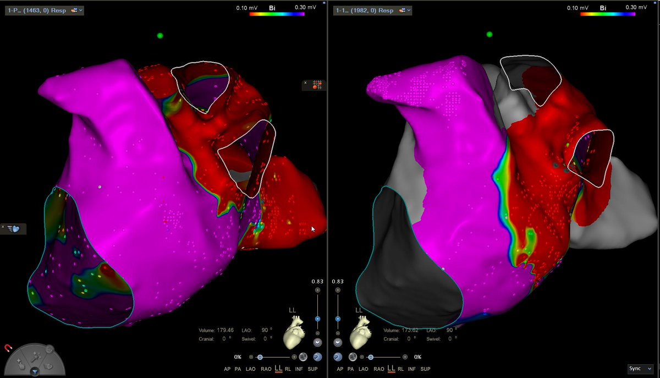This screenshot has width=660, height=378.
Task: Click right map Volume value 173.62
Action: coord(410,330)
